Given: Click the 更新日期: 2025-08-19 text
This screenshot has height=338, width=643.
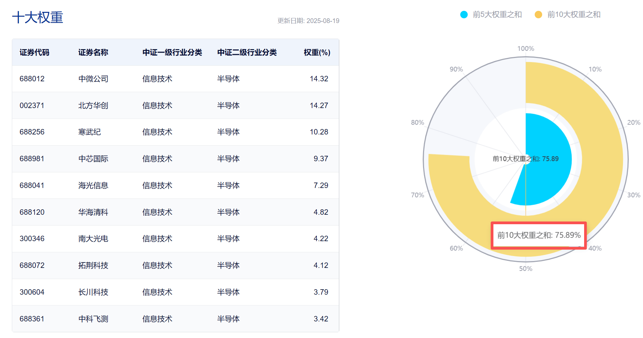Looking at the screenshot, I should coord(308,21).
